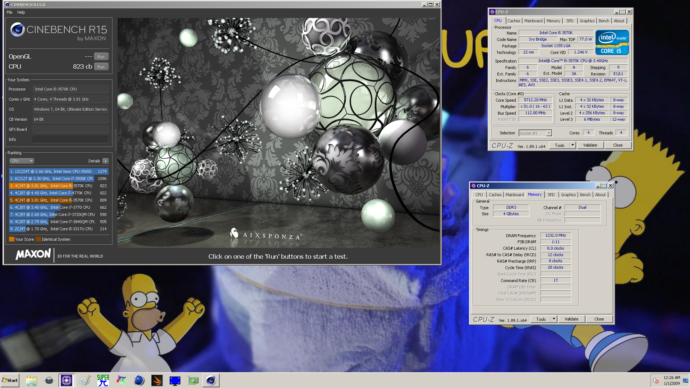Click the MAXON logo

point(33,254)
